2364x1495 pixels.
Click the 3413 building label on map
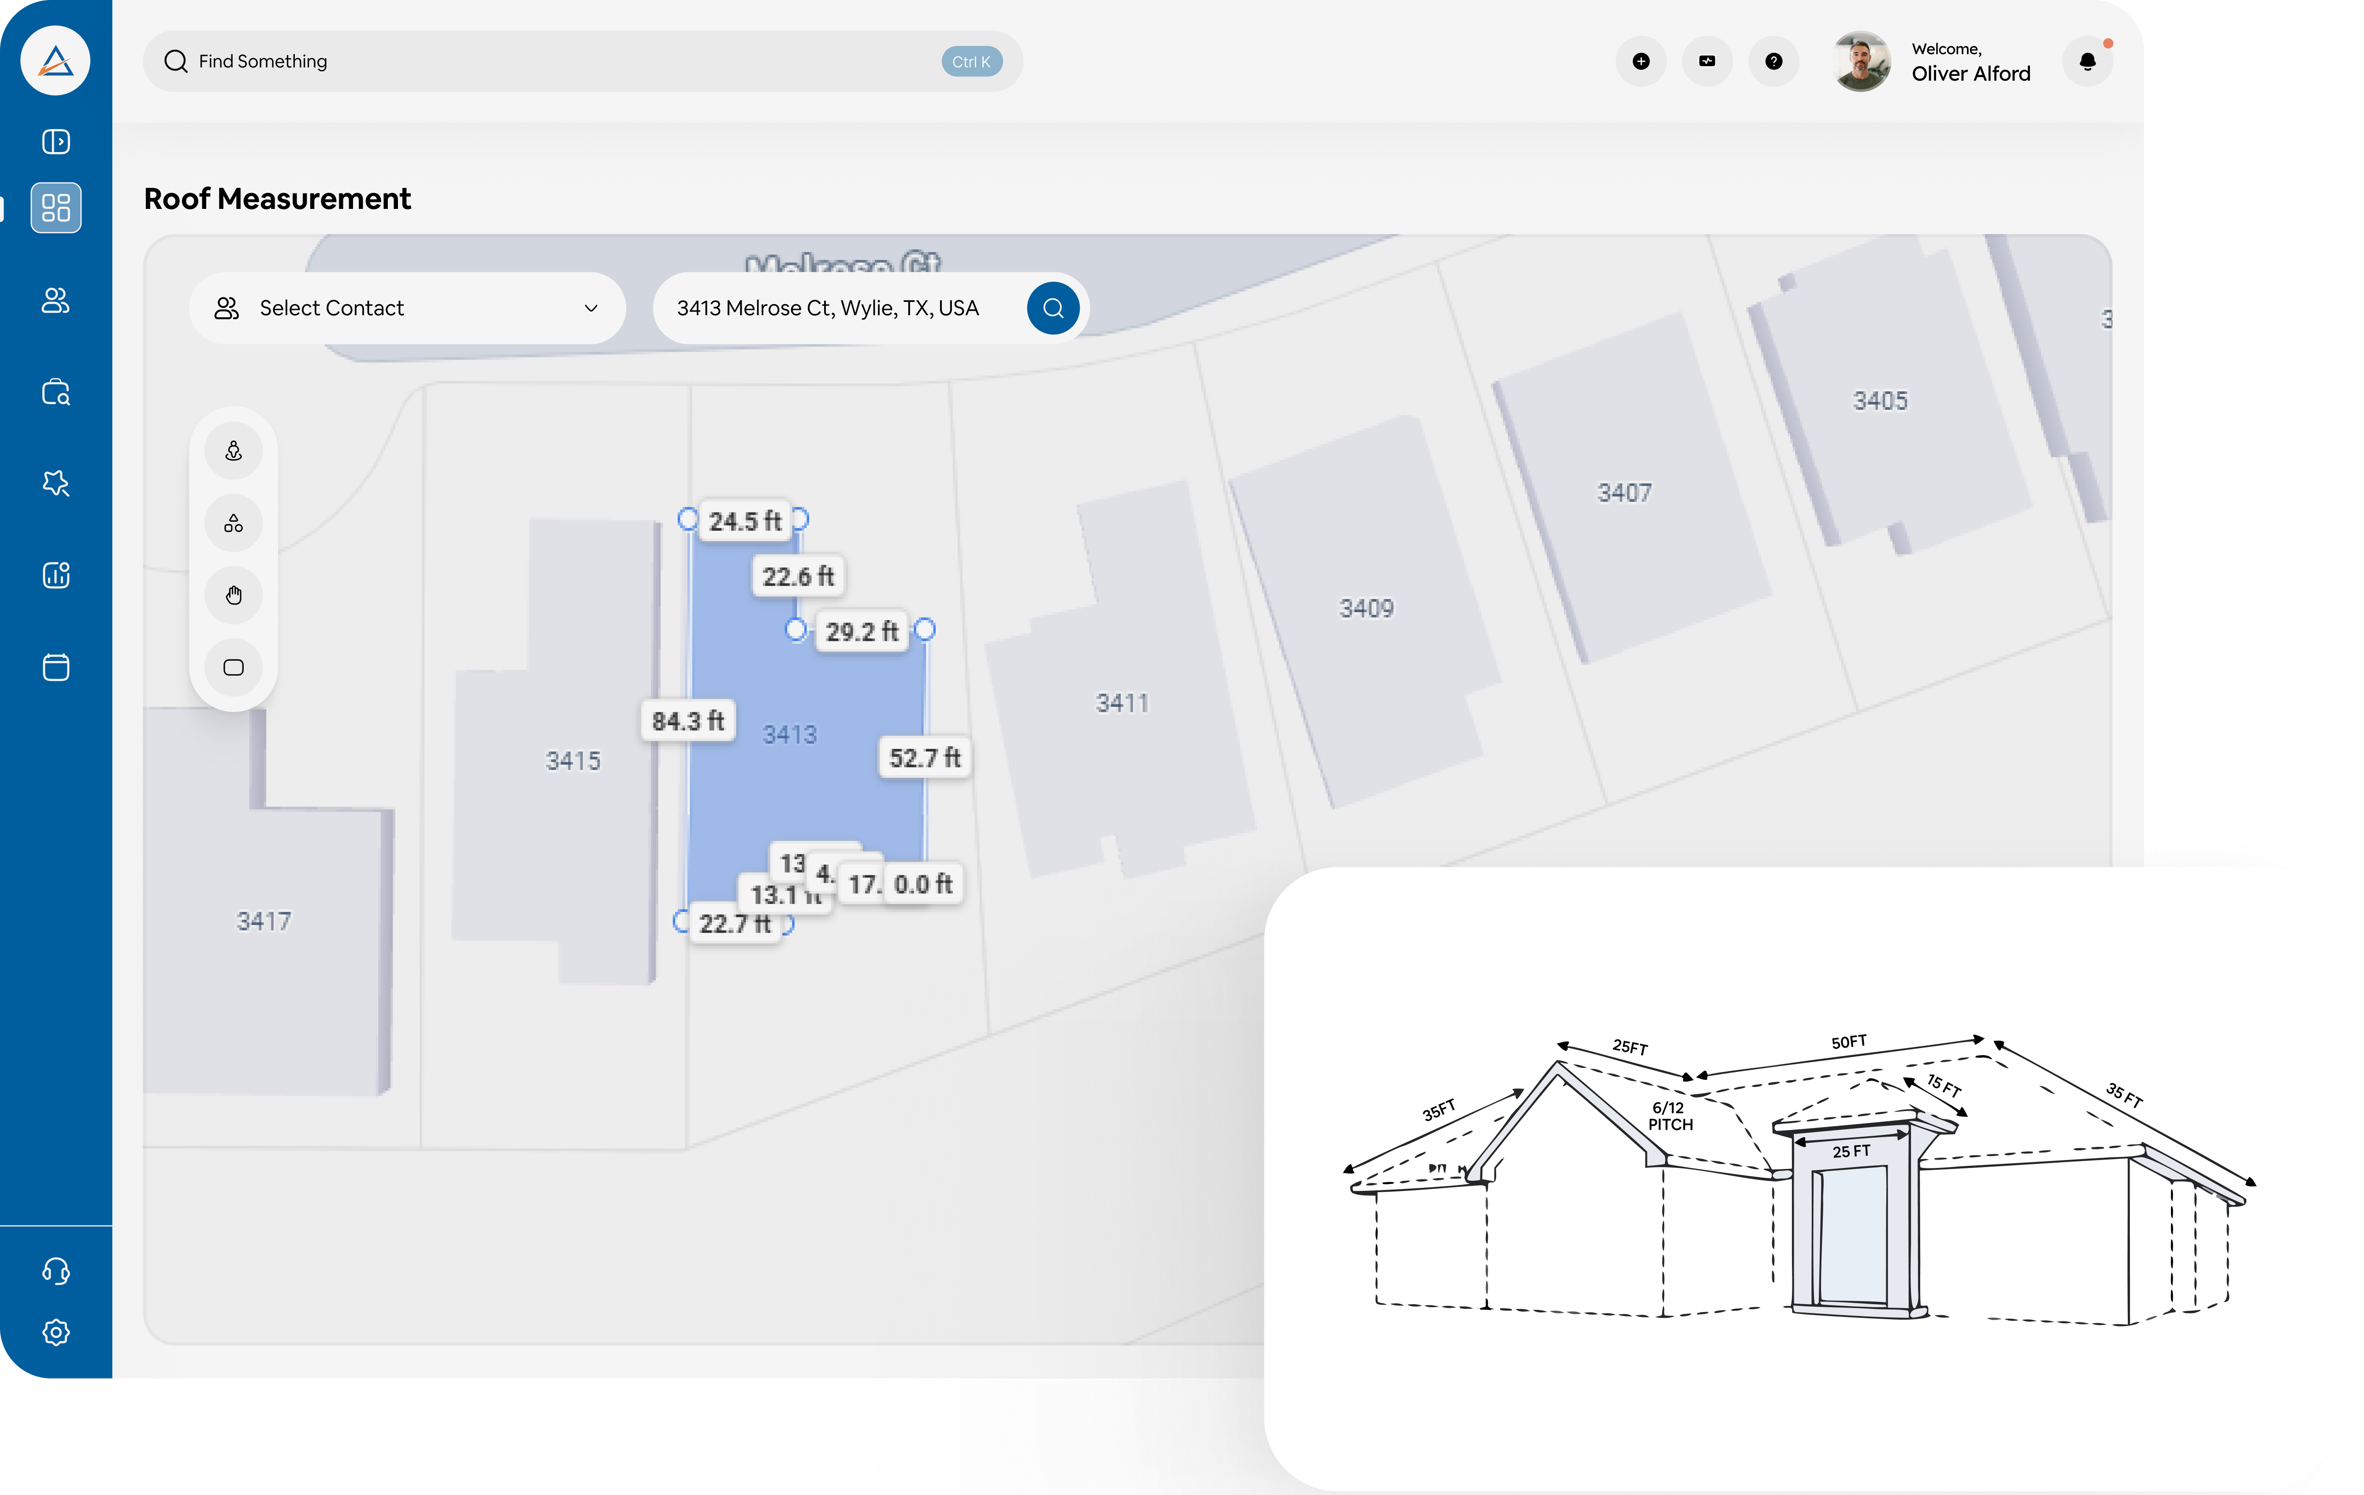789,735
